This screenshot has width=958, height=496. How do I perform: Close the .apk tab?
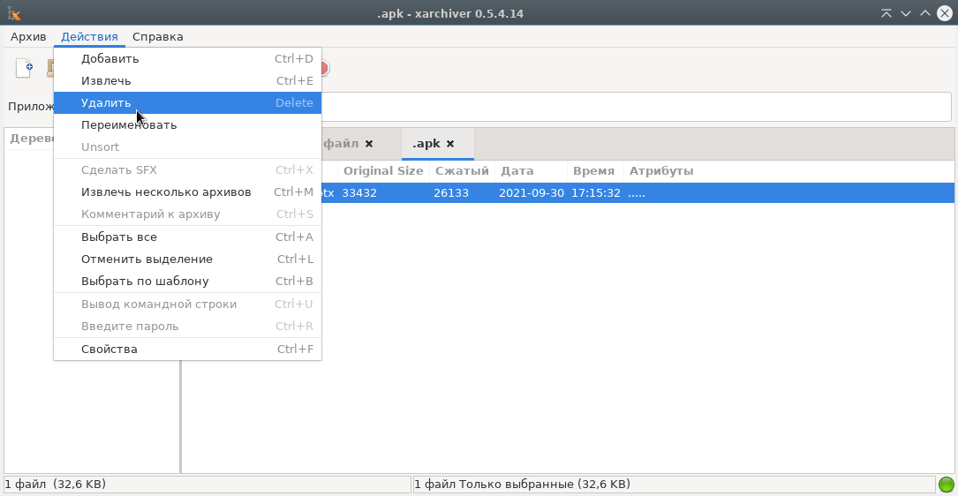[x=450, y=144]
